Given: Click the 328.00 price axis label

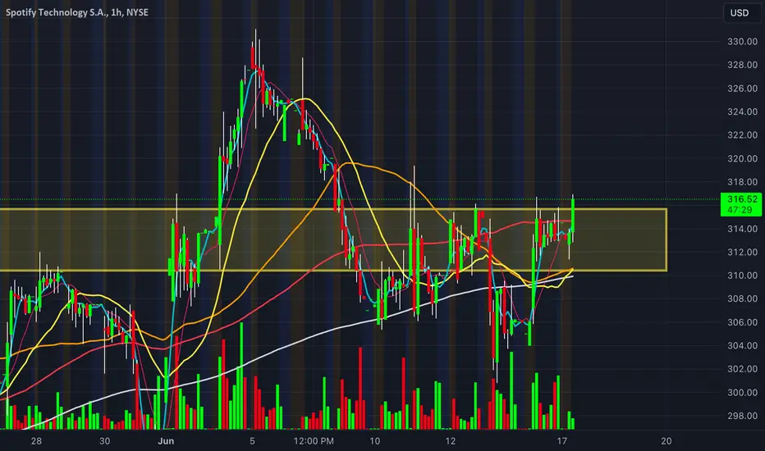Looking at the screenshot, I should point(742,65).
